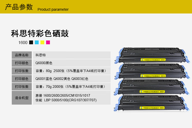Select the cyan color swatch
Screen dimensions: 192x128
[37, 42]
